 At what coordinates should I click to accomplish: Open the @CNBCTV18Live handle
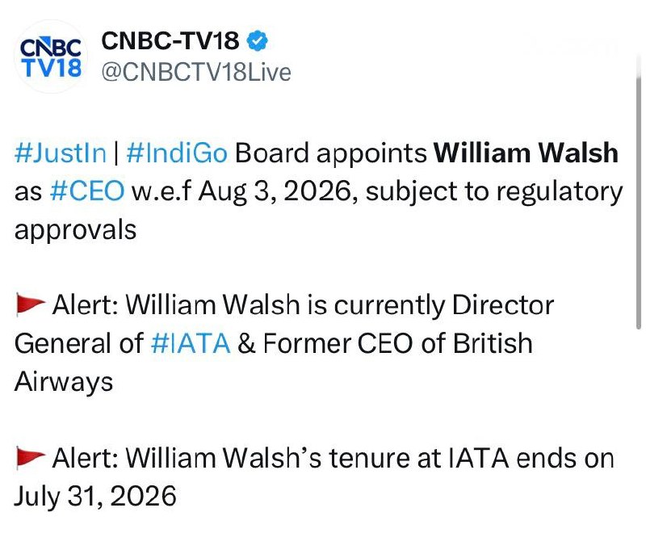[x=195, y=72]
